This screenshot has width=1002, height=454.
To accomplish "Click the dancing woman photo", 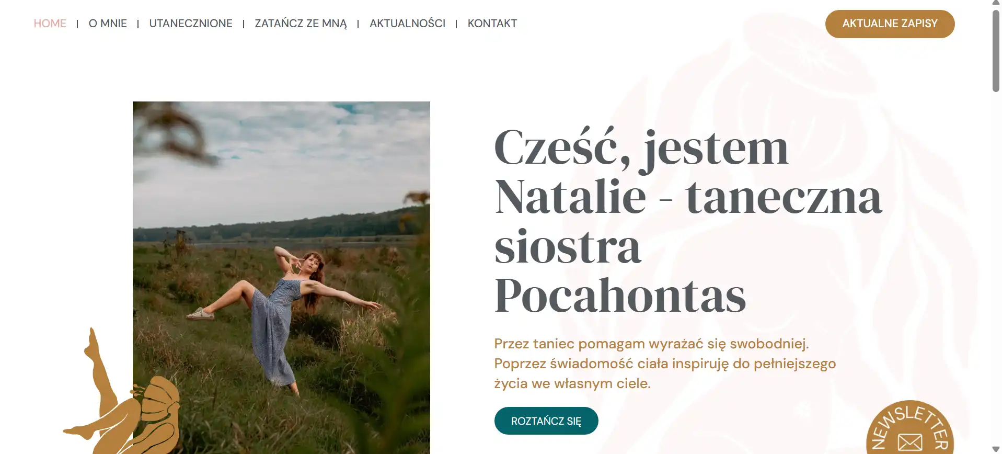I will [281, 277].
